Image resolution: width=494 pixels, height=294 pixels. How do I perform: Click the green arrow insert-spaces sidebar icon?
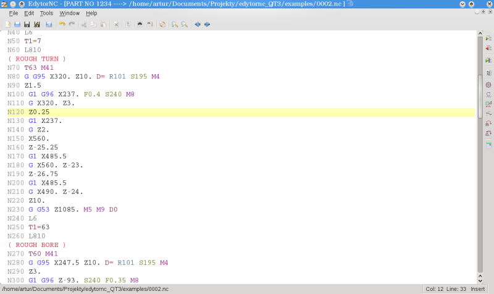488,38
